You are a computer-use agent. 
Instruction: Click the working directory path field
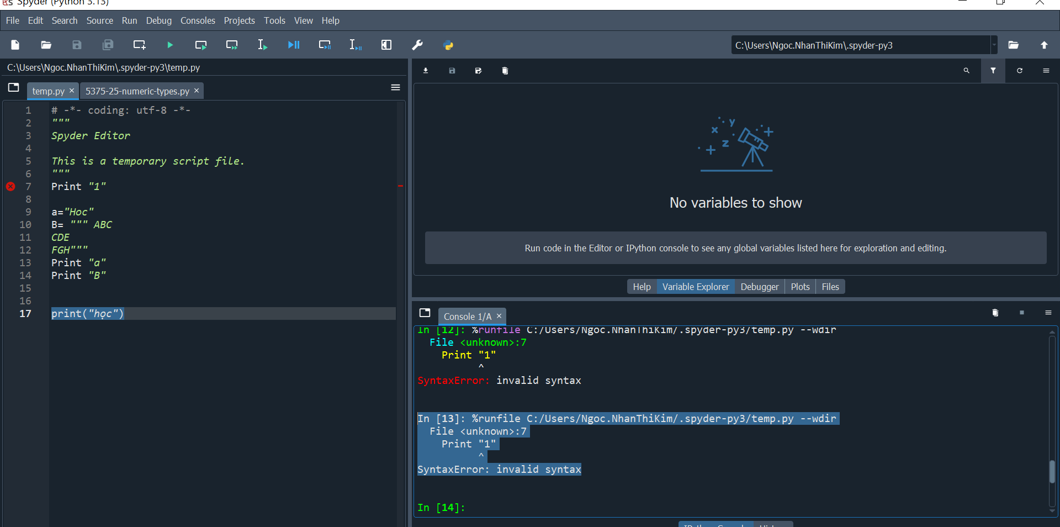[x=861, y=45]
